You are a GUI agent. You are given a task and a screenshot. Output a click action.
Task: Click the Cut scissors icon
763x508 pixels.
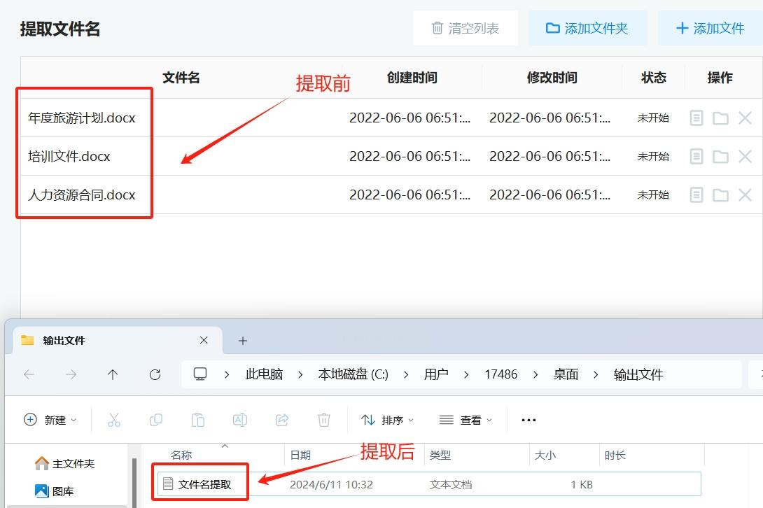(114, 419)
